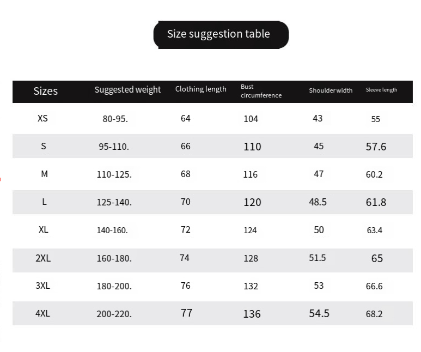Select the 4XL size label

coord(43,314)
